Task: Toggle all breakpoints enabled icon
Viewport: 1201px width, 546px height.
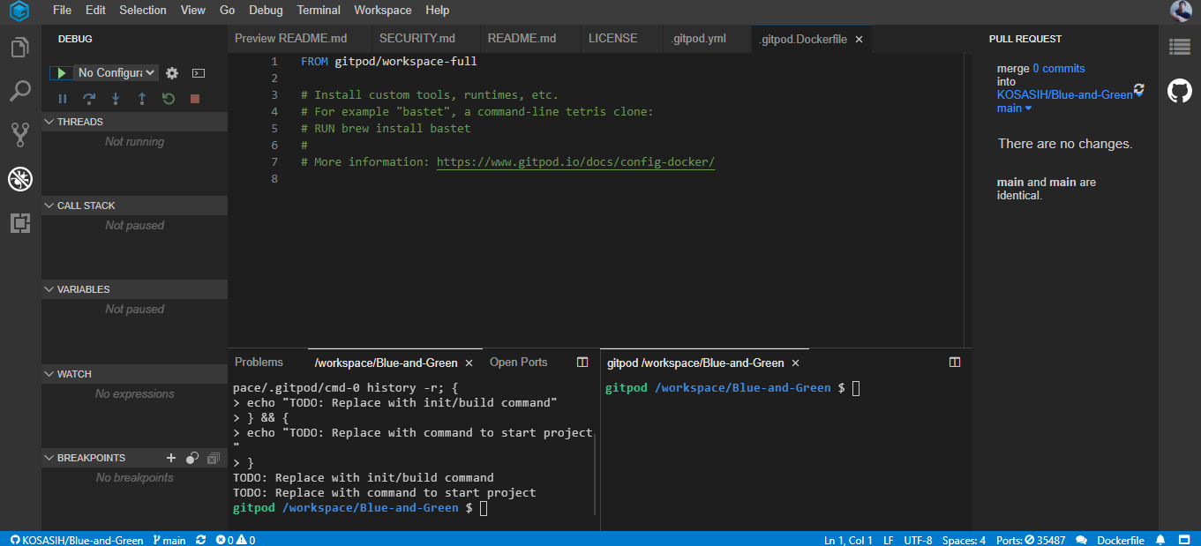Action: [192, 458]
